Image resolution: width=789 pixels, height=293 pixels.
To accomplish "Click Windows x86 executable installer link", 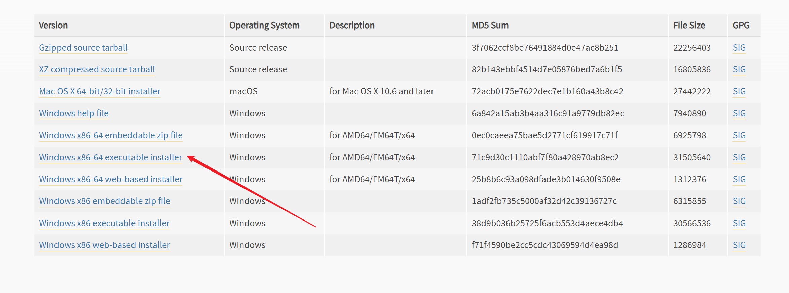I will coord(104,223).
